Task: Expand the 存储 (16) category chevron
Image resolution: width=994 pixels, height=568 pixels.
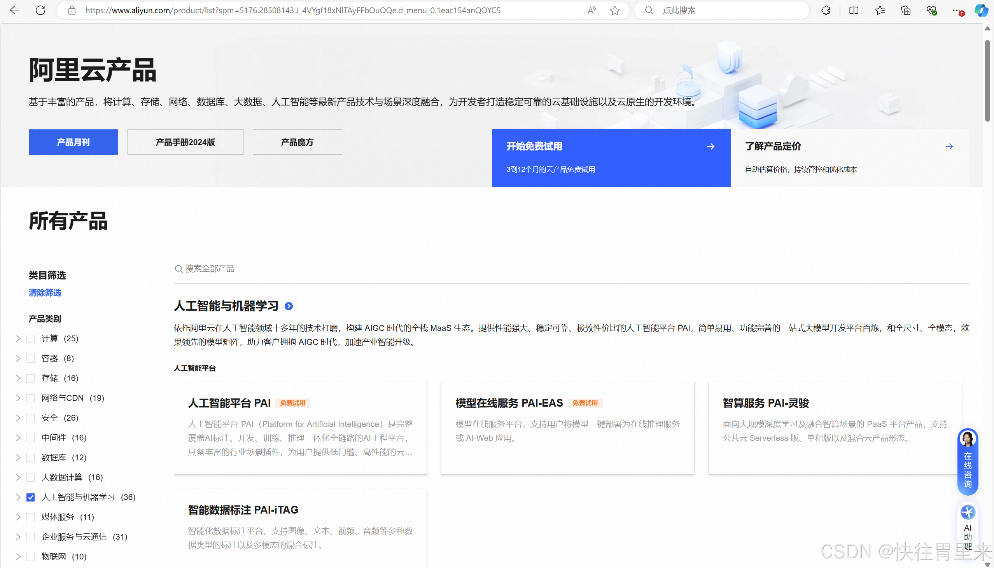Action: coord(18,378)
